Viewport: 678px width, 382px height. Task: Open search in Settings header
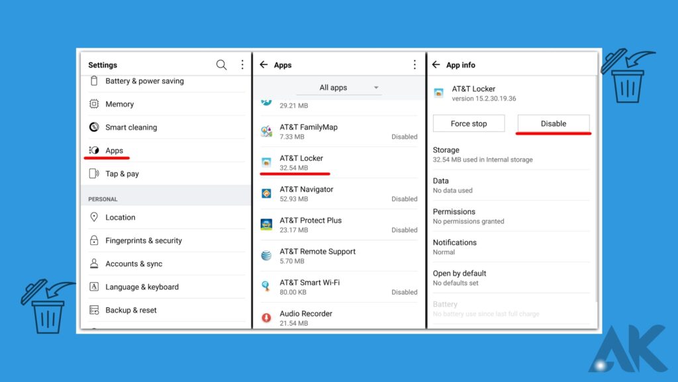(221, 65)
